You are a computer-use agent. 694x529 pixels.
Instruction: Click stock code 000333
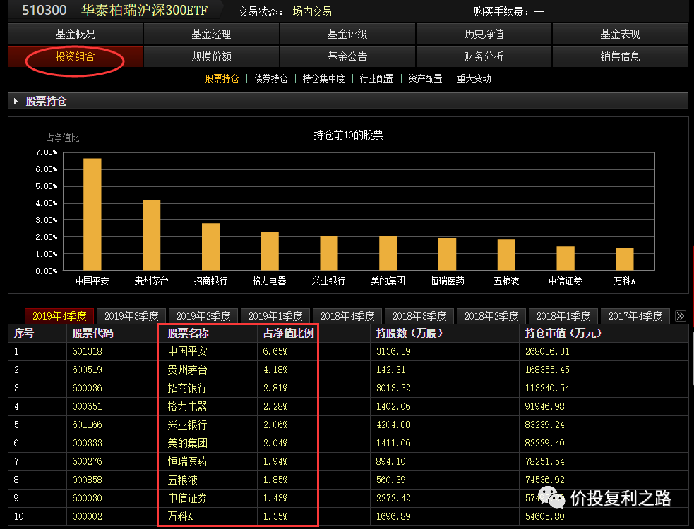[88, 443]
